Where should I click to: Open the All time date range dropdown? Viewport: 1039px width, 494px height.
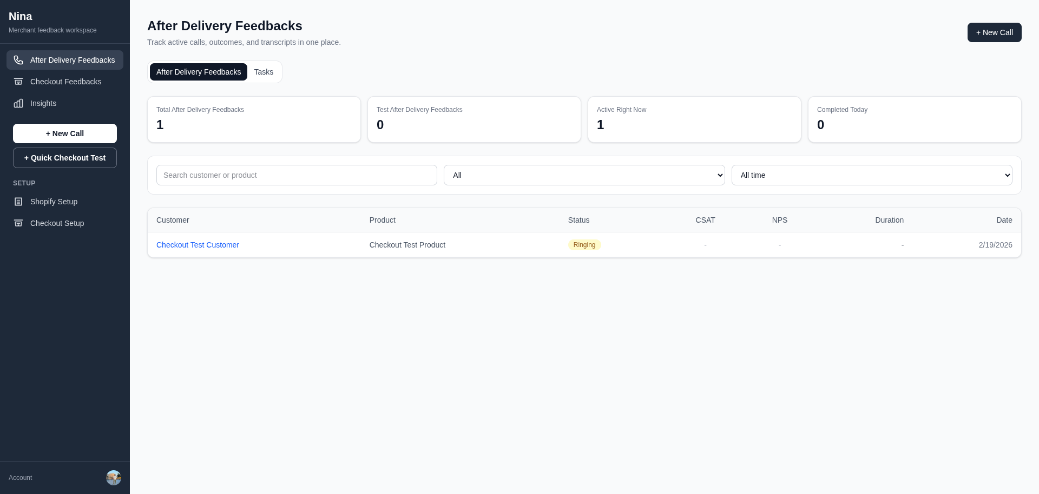[871, 175]
